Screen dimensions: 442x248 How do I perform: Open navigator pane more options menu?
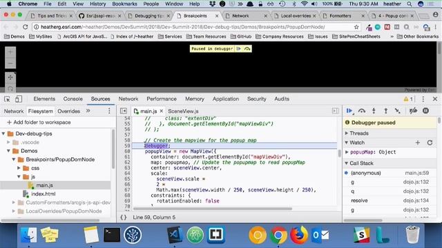(109, 111)
